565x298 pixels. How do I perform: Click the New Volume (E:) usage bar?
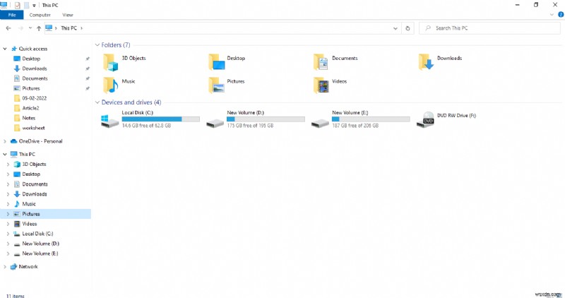371,119
